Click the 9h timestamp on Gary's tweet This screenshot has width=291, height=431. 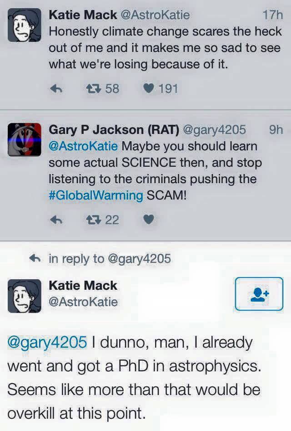click(x=276, y=130)
